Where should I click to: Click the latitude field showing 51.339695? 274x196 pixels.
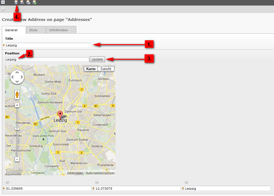(x=48, y=189)
